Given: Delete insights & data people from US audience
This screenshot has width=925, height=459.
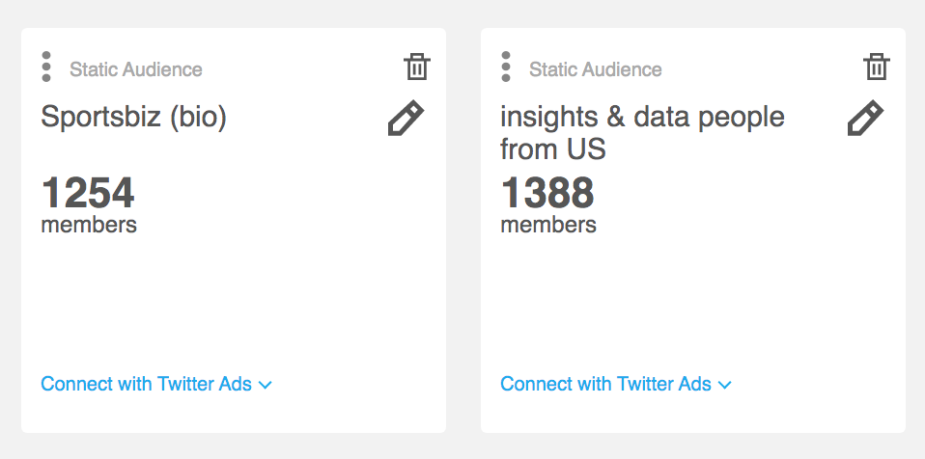Looking at the screenshot, I should pyautogui.click(x=876, y=66).
